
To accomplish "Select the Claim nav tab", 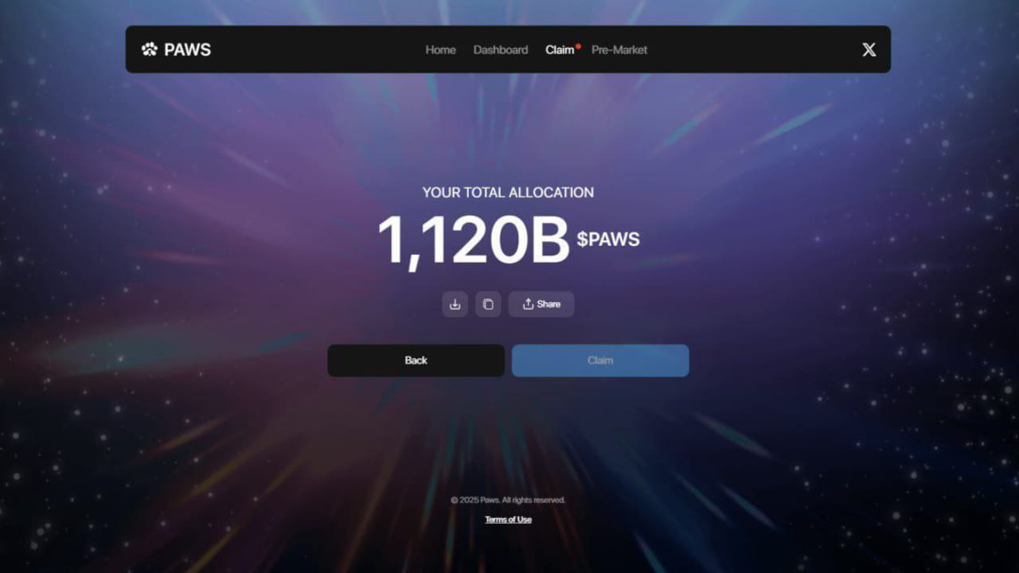I will (560, 49).
